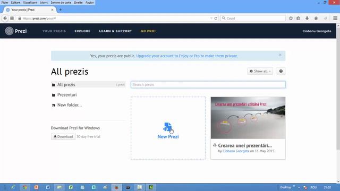
Task: Click the New folder icon in sidebar
Action: click(54, 105)
